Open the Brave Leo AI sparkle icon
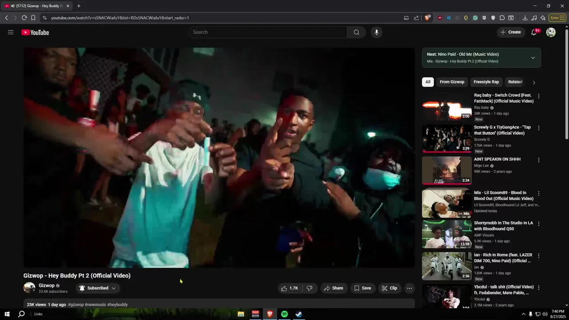 (543, 18)
